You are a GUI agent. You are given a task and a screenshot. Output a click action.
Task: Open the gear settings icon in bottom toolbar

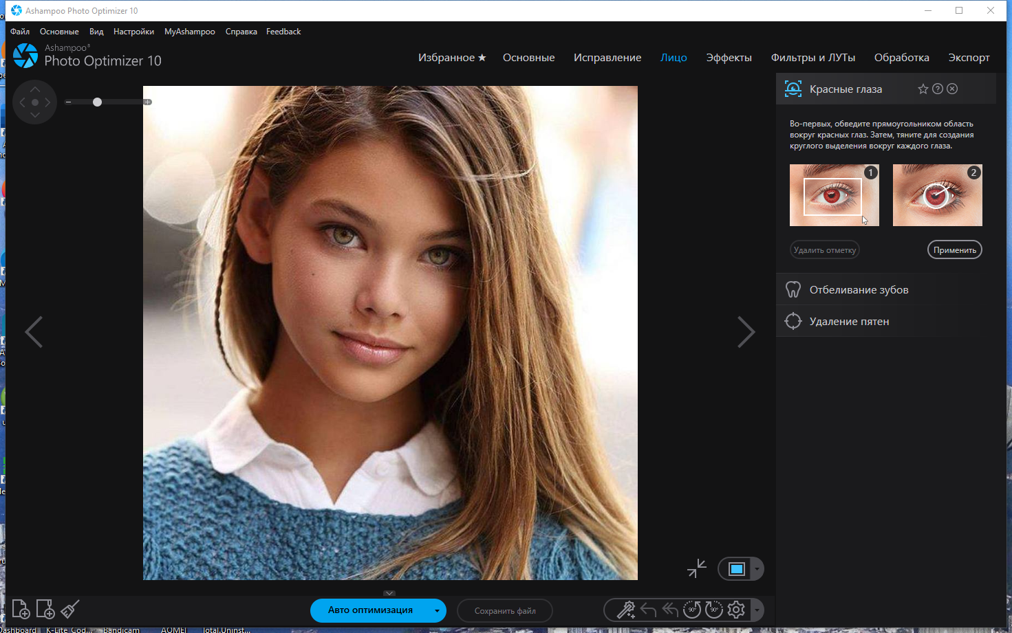point(736,610)
